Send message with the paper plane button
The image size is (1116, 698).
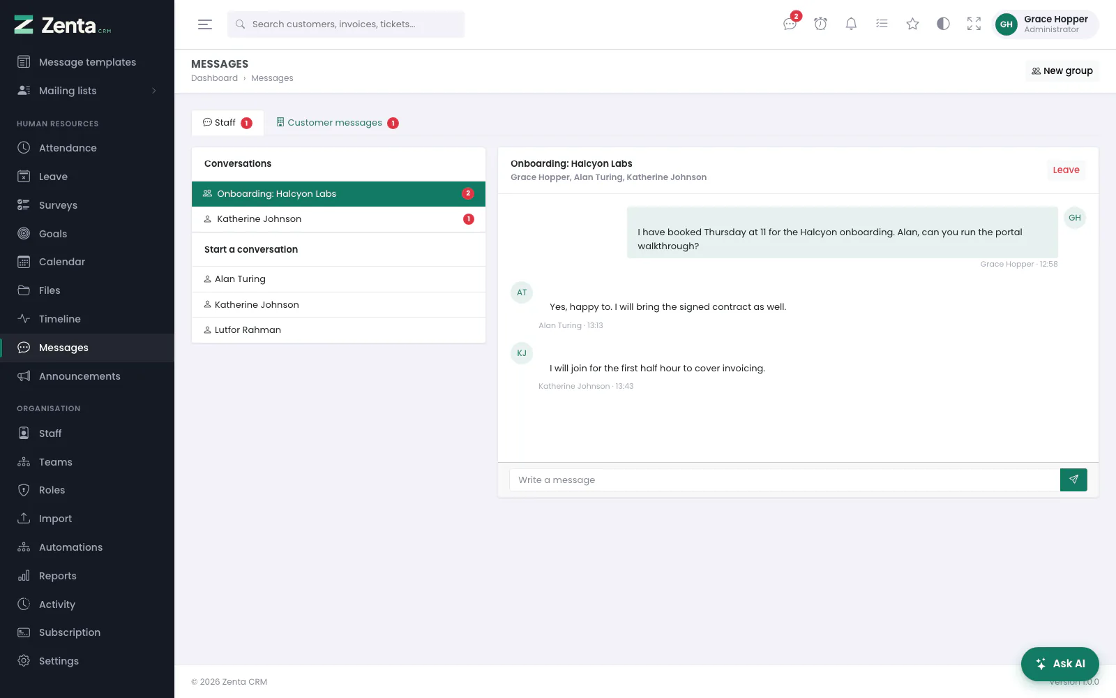point(1073,480)
